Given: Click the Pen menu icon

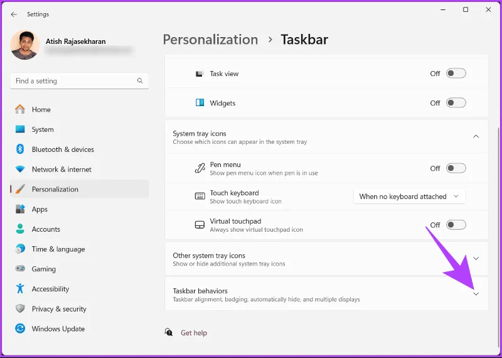Looking at the screenshot, I should 200,168.
